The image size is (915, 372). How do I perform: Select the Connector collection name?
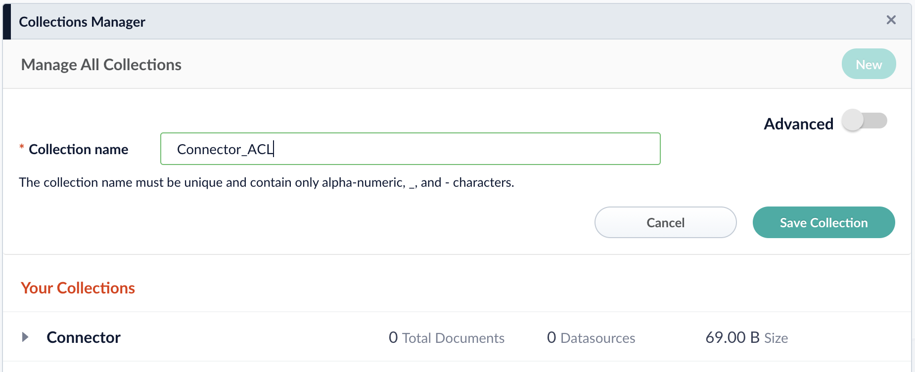pyautogui.click(x=84, y=337)
